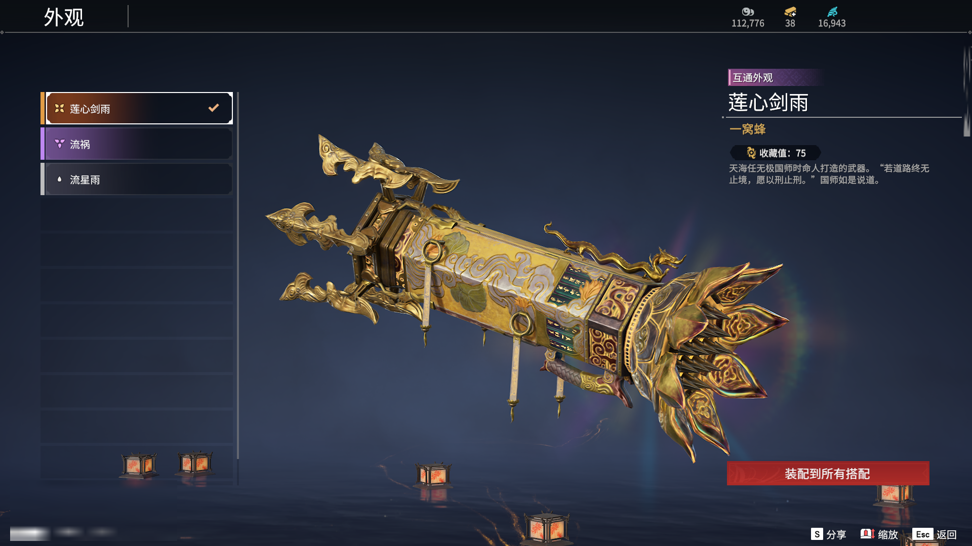972x546 pixels.
Task: Click the silver coin currency icon
Action: (x=748, y=12)
